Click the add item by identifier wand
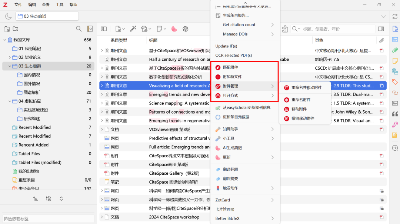Screen dimensions: 400x224 pos(133,29)
